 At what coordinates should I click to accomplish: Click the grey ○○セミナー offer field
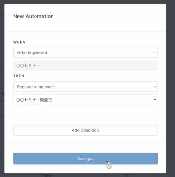tap(85, 66)
